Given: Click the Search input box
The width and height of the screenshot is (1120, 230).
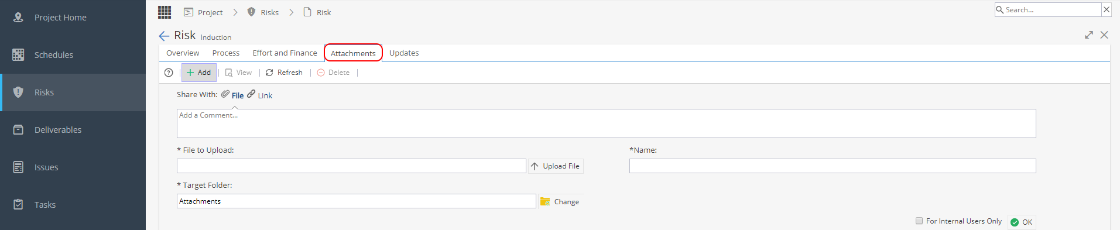Looking at the screenshot, I should pyautogui.click(x=1052, y=9).
